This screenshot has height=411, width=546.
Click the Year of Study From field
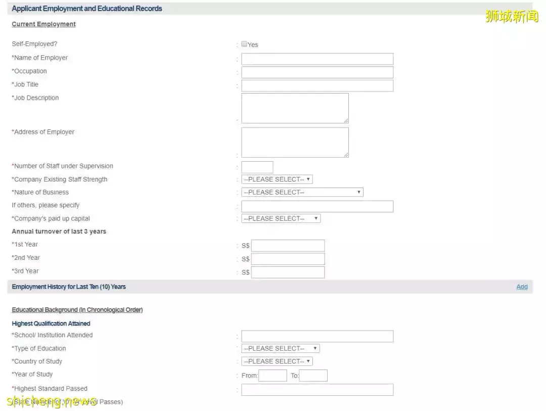coord(272,376)
